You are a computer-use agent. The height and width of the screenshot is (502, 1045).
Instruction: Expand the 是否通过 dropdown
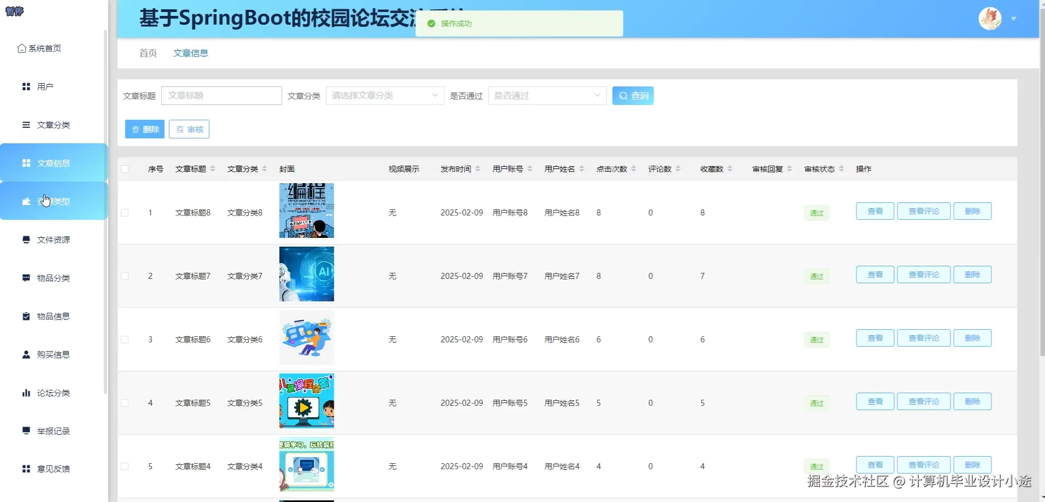click(x=547, y=95)
